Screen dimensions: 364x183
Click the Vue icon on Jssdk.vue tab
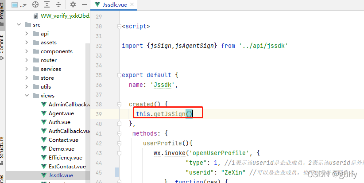click(98, 4)
